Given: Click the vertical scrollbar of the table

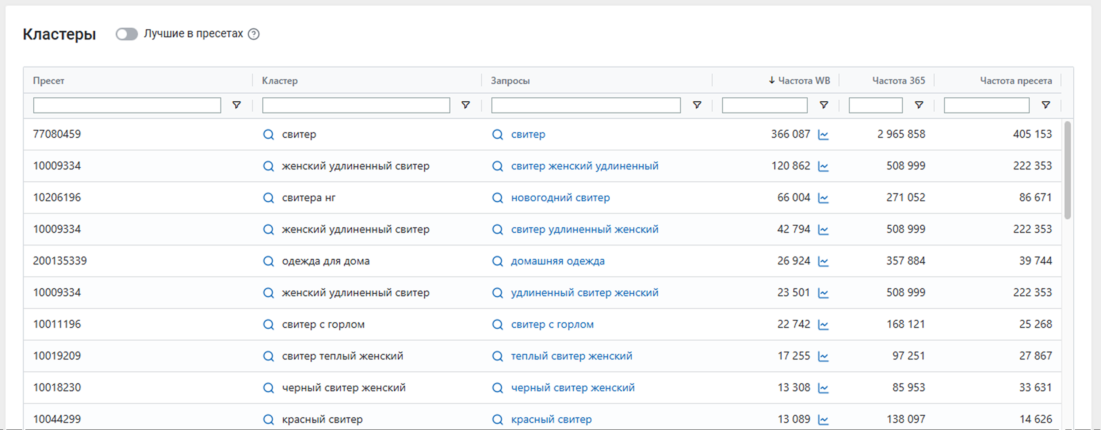Looking at the screenshot, I should [x=1067, y=171].
